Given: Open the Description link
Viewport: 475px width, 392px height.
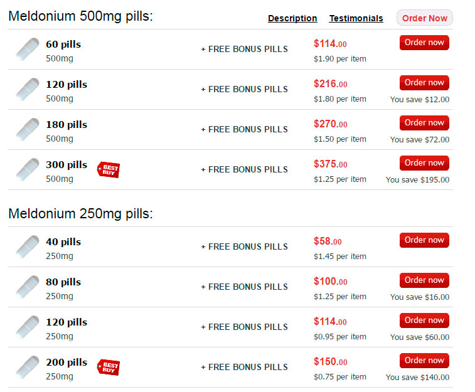Looking at the screenshot, I should click(292, 18).
